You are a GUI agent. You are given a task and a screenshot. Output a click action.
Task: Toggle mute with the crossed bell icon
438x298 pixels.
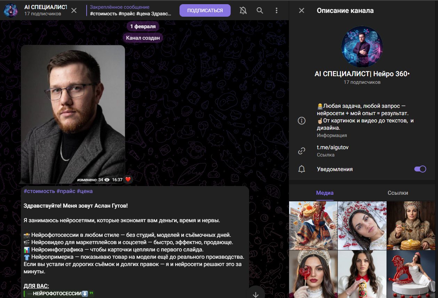243,10
